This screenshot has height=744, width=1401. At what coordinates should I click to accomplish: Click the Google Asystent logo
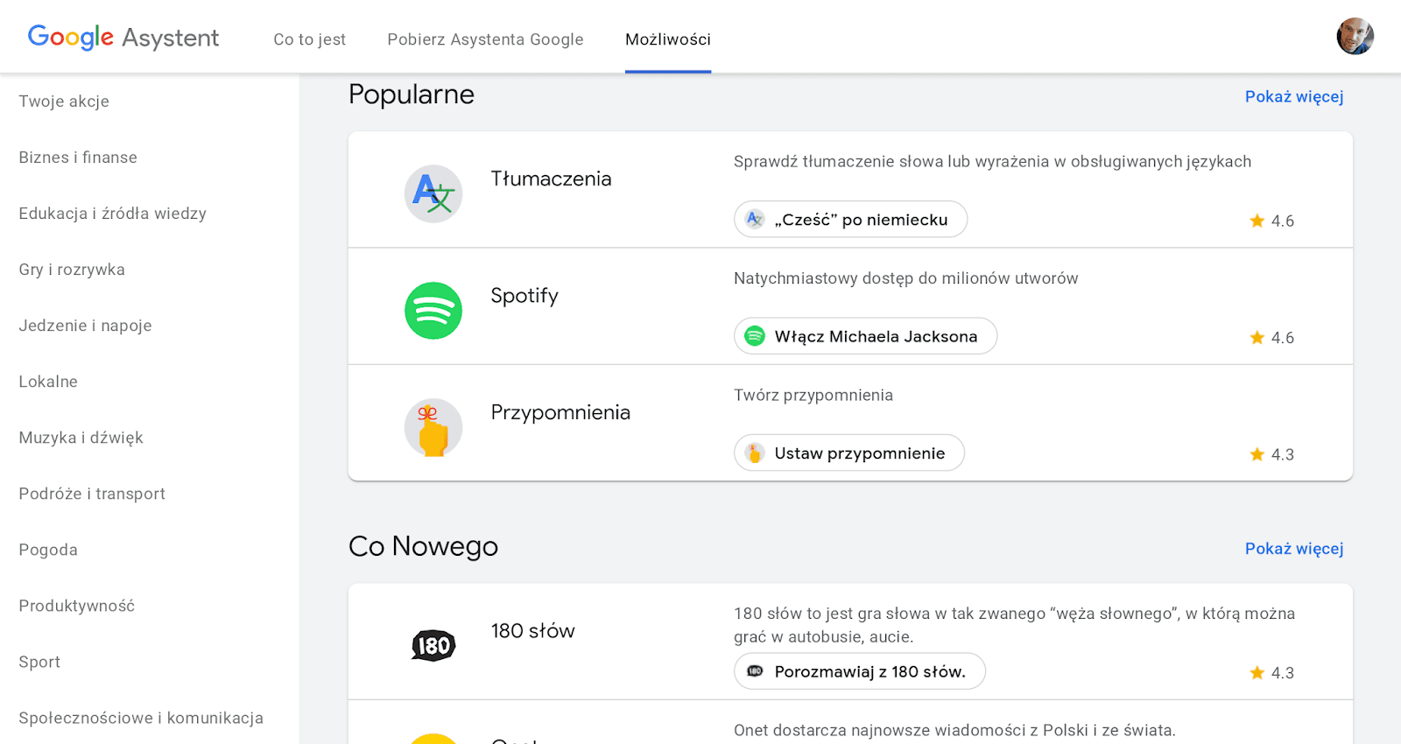tap(123, 38)
